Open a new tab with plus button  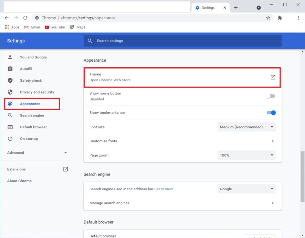tap(236, 7)
